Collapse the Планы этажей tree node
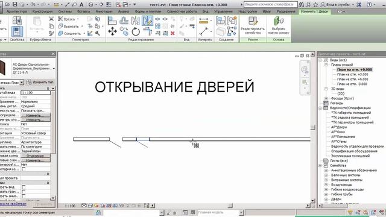Image resolution: width=386 pixels, height=217 pixels. pos(326,64)
